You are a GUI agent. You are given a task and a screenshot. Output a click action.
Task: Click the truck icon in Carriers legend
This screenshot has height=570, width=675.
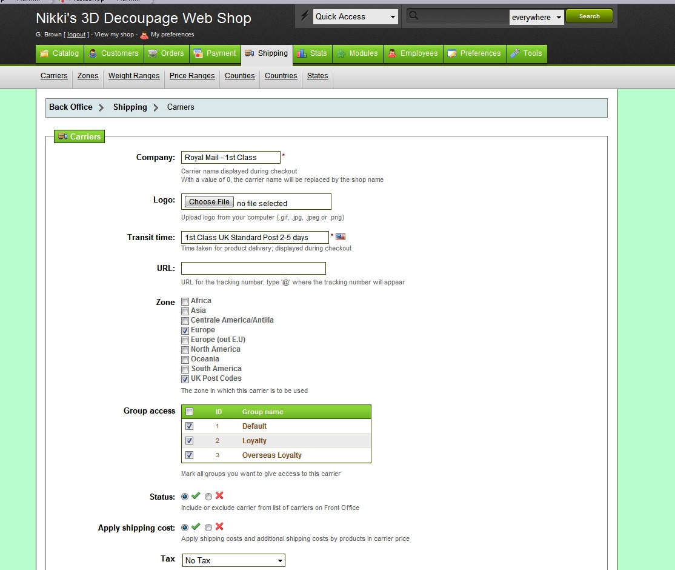point(63,136)
